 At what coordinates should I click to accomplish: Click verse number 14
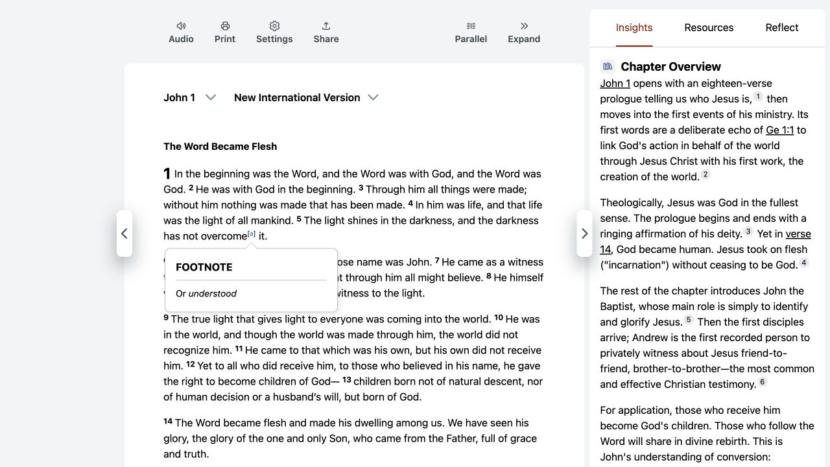168,422
